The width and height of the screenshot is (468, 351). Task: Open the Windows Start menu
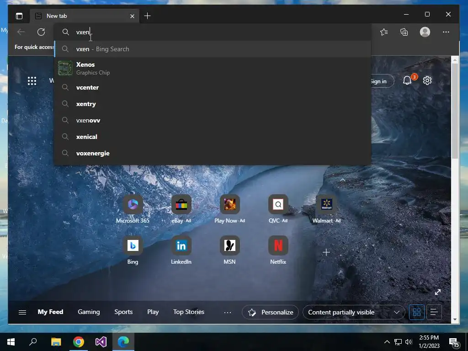pos(11,342)
